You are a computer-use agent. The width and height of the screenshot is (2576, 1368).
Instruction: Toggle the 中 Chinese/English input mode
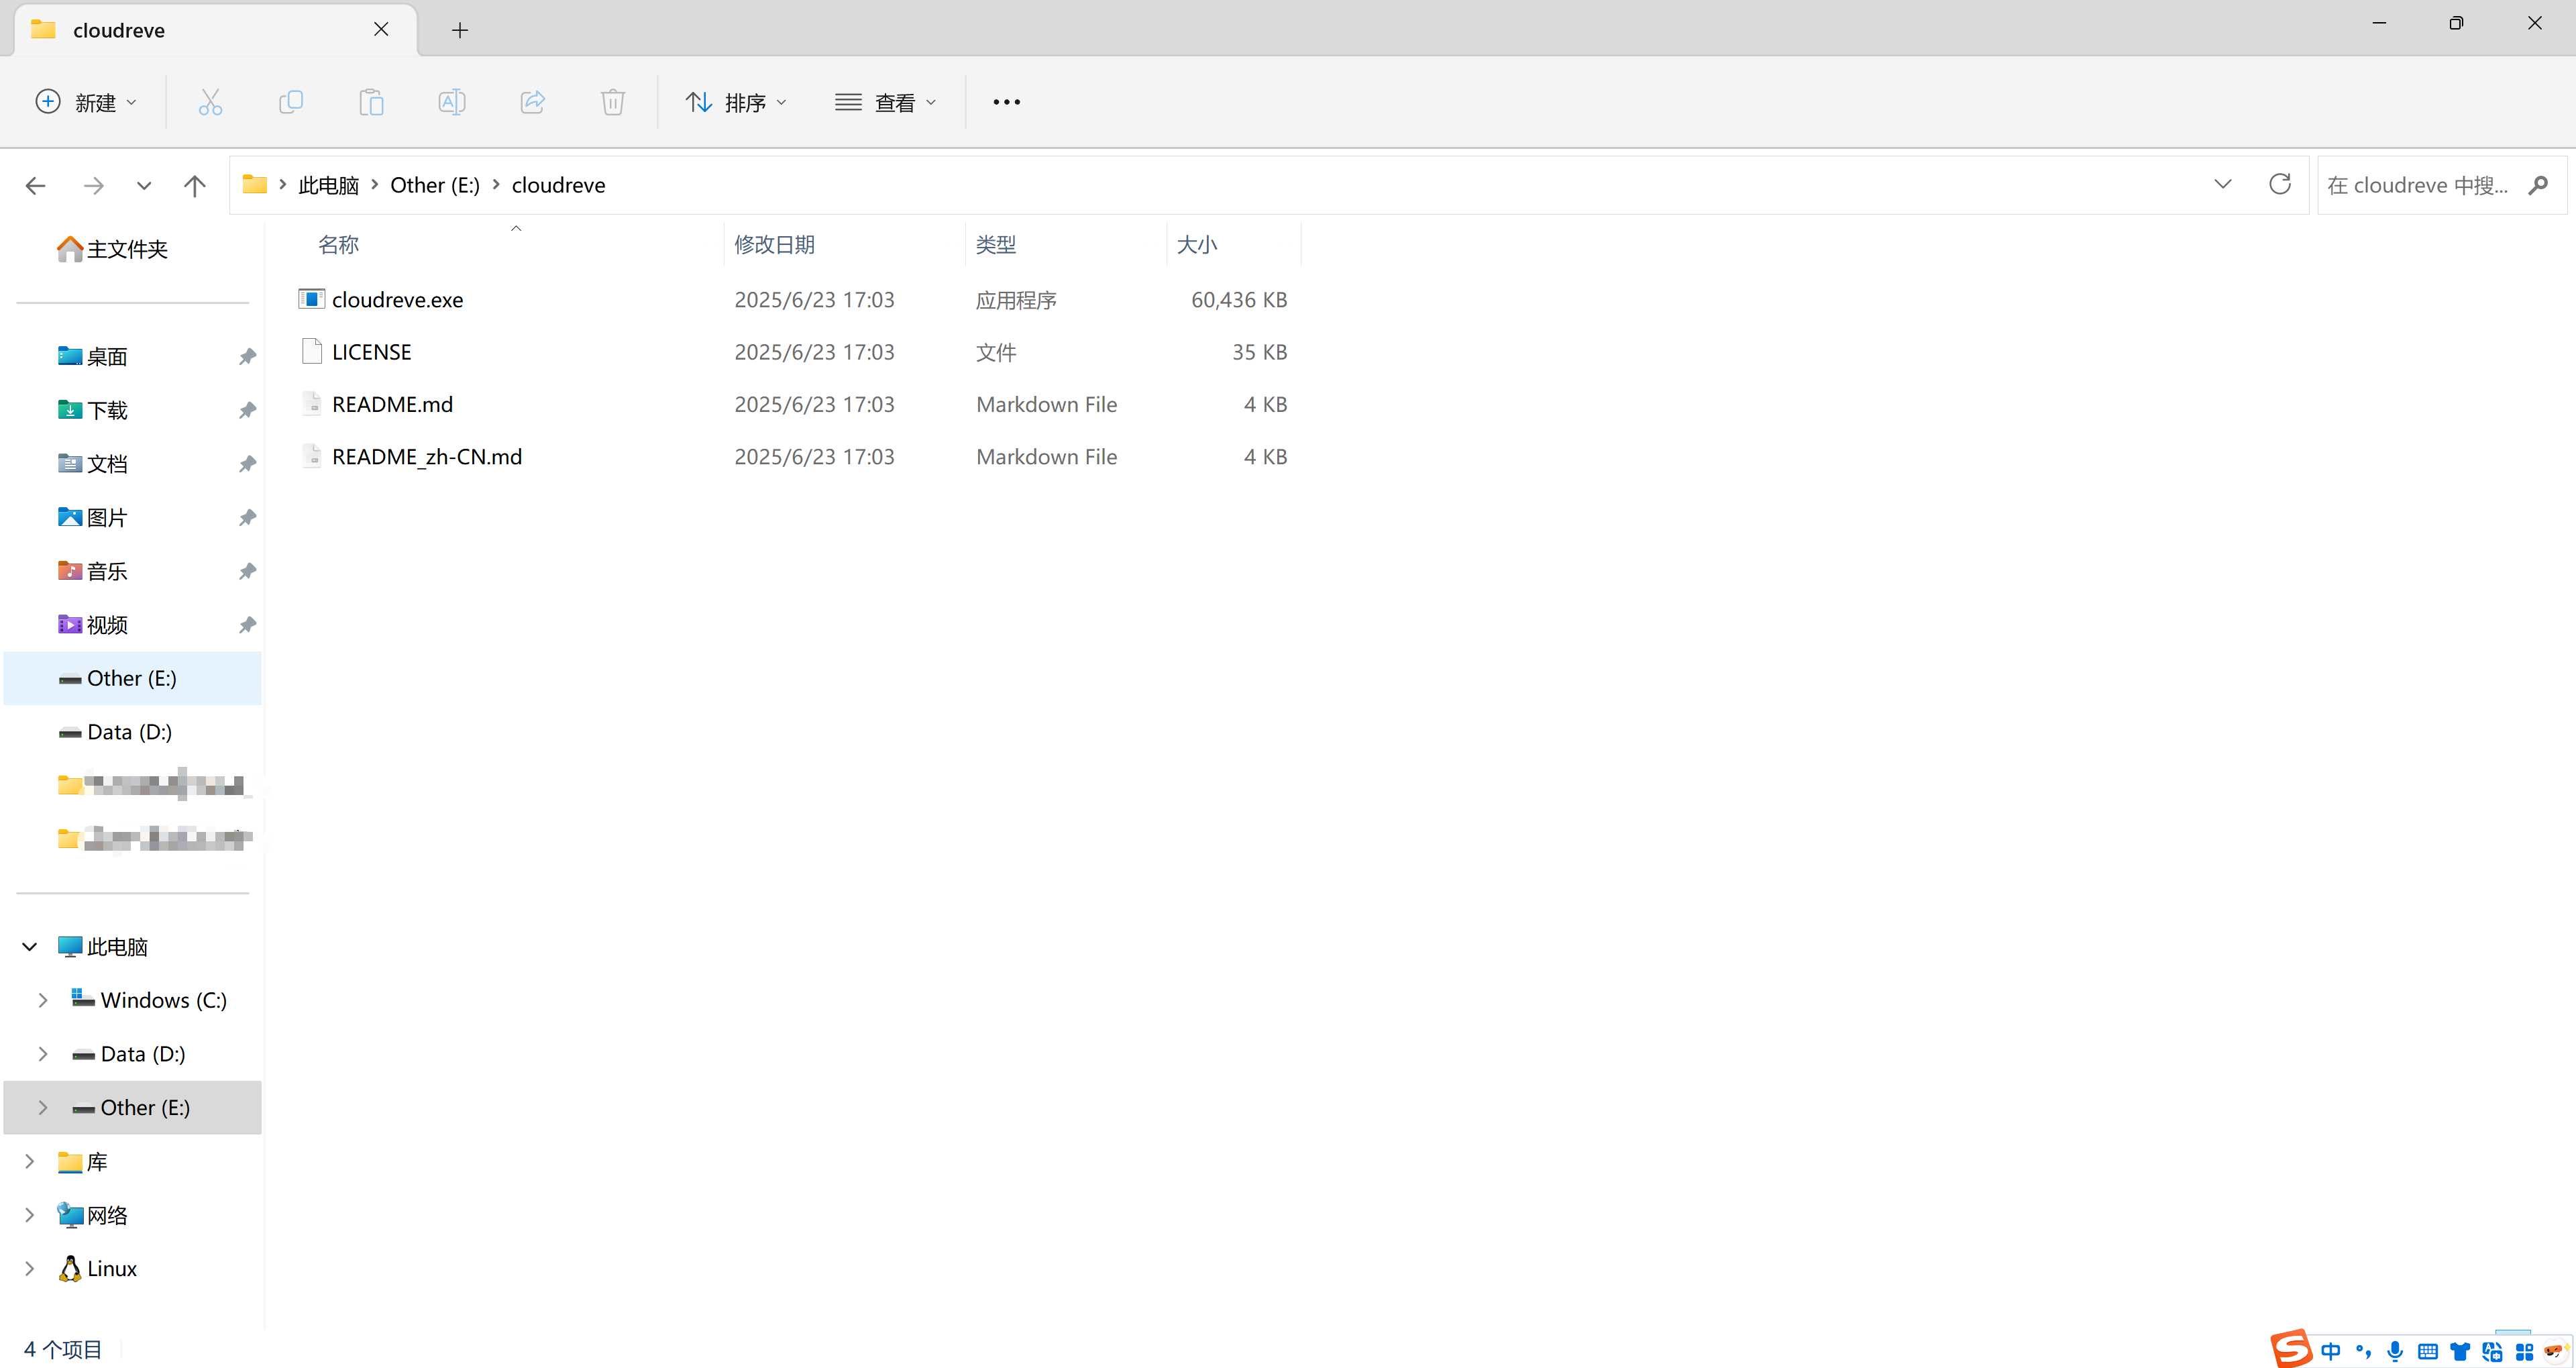click(x=2331, y=1351)
